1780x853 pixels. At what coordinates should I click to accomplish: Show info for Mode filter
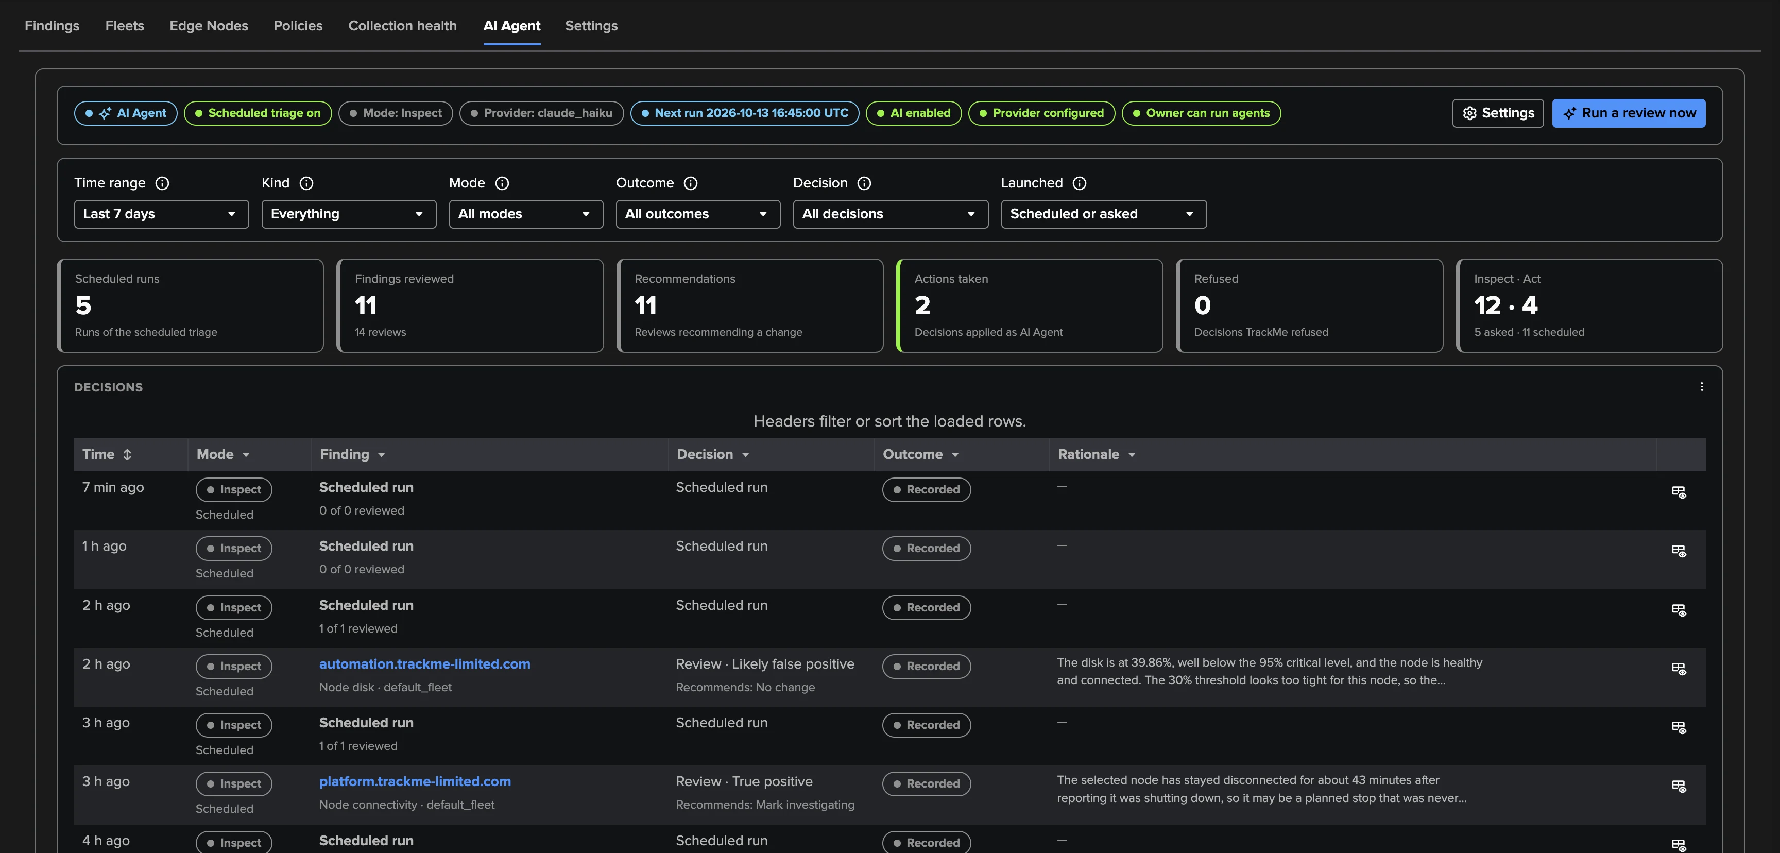coord(502,183)
